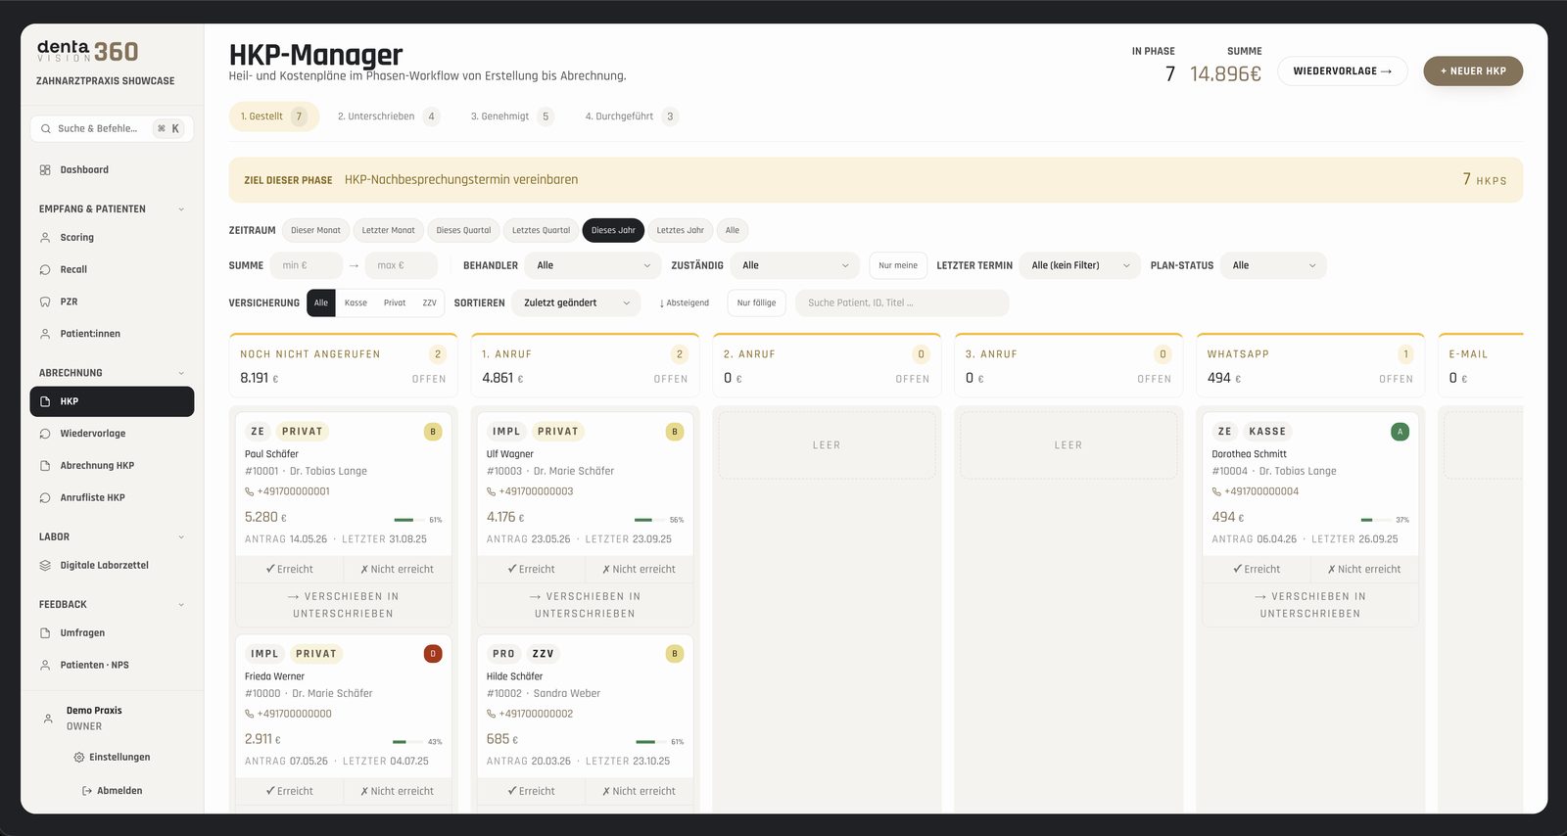Open Recall chat icon
Viewport: 1567px width, 836px height.
[x=45, y=270]
